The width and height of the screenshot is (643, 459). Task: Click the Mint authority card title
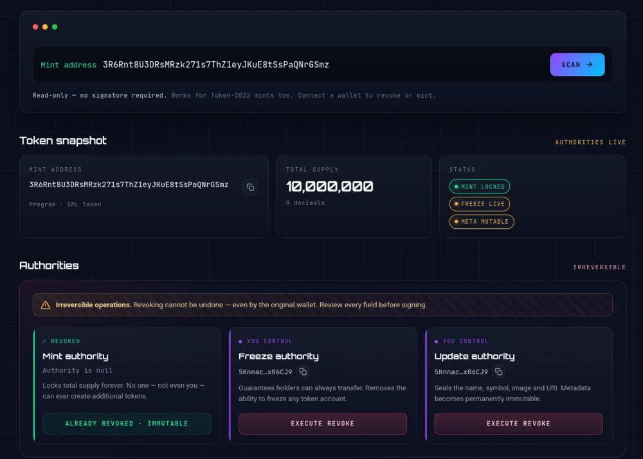pos(75,357)
